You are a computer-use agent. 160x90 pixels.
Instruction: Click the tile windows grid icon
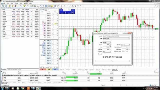(46, 6)
